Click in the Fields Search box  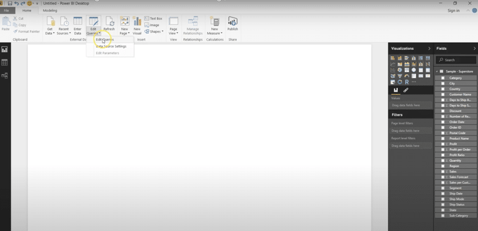(x=456, y=60)
